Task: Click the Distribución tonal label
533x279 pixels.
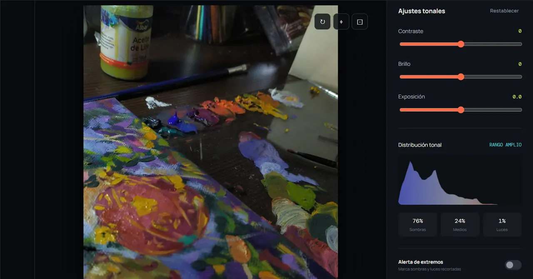Action: (420, 145)
